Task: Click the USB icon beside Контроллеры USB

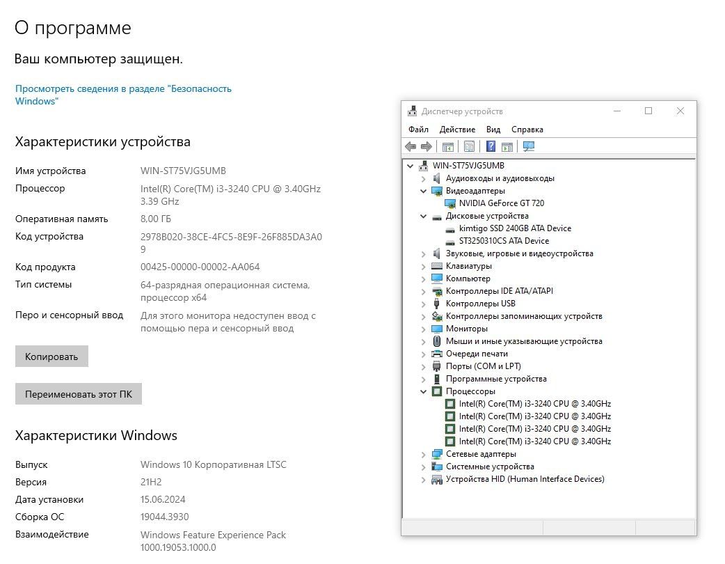Action: click(x=436, y=304)
